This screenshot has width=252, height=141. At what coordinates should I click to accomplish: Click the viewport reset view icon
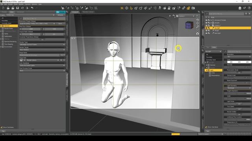click(x=198, y=34)
